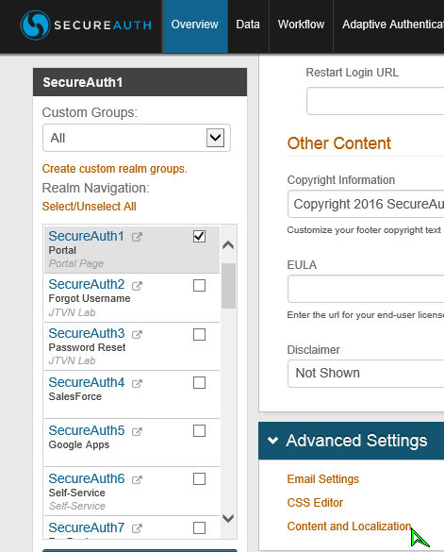Select the SecureAuth4 realm name
The height and width of the screenshot is (552, 444).
(87, 382)
